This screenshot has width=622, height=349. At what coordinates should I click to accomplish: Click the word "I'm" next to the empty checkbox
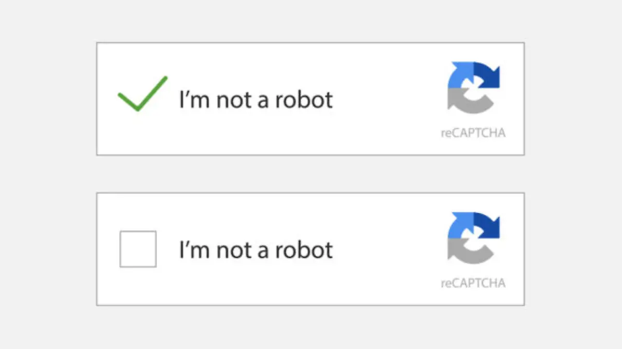tap(195, 250)
